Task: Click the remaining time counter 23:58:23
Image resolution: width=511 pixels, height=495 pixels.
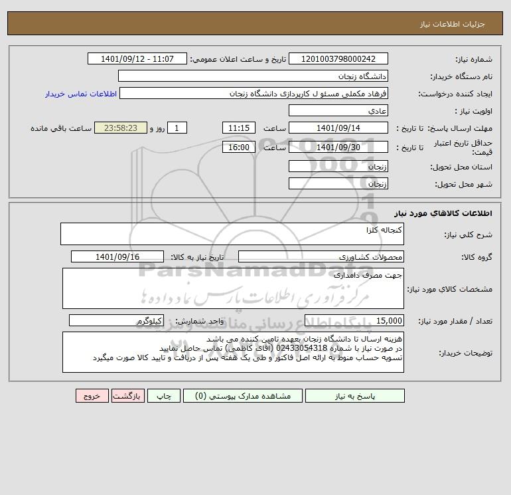Action: pos(121,128)
